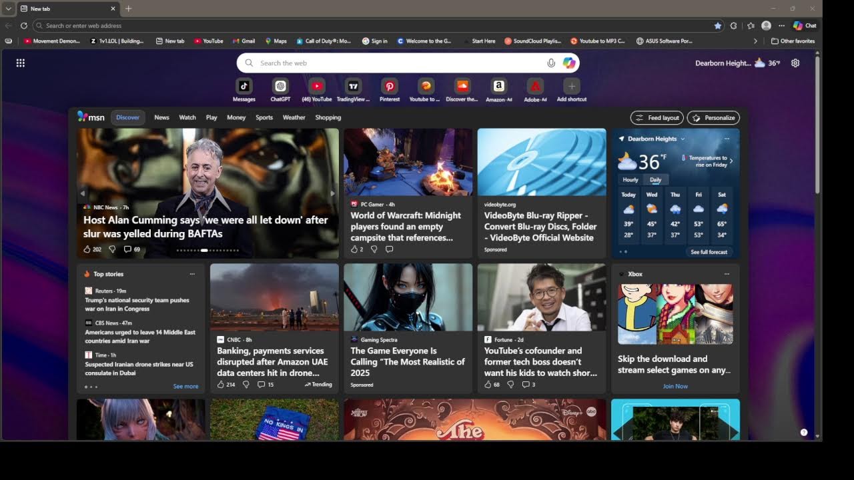The height and width of the screenshot is (480, 854).
Task: Favorite this page with star icon
Action: point(718,25)
